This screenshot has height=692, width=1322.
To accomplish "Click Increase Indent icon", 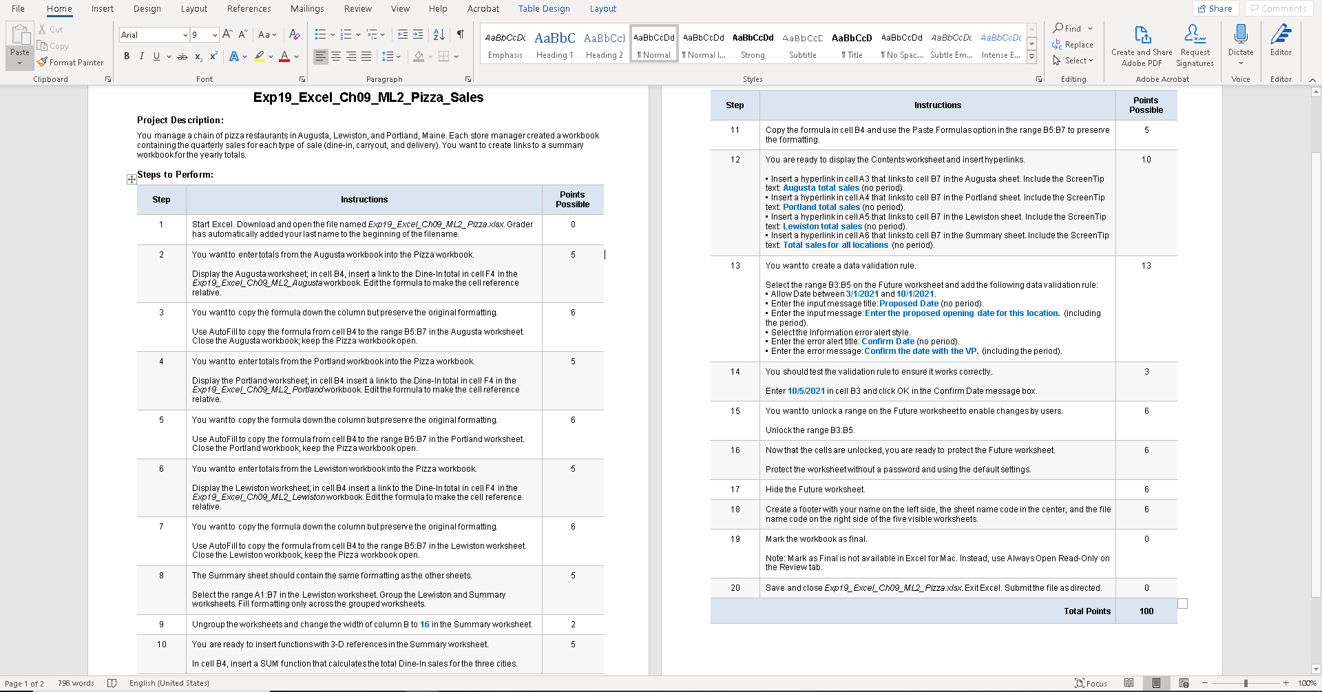I will click(x=418, y=34).
